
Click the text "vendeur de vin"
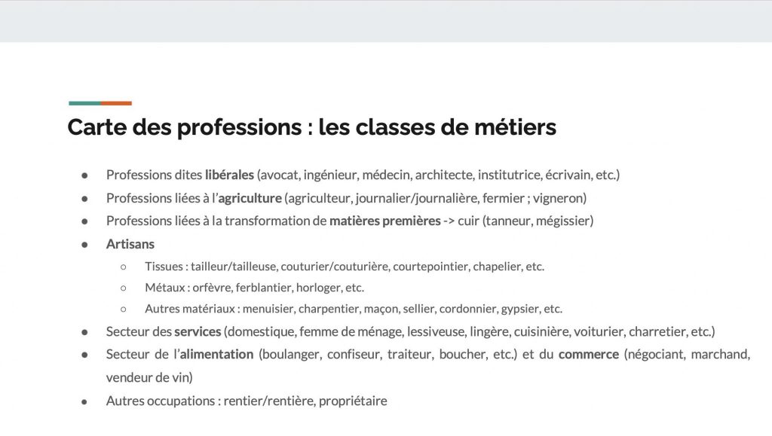150,377
